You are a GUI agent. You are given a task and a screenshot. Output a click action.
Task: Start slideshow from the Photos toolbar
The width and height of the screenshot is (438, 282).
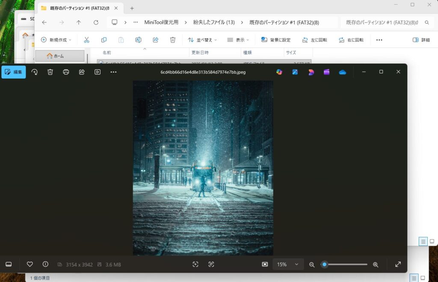pos(98,72)
